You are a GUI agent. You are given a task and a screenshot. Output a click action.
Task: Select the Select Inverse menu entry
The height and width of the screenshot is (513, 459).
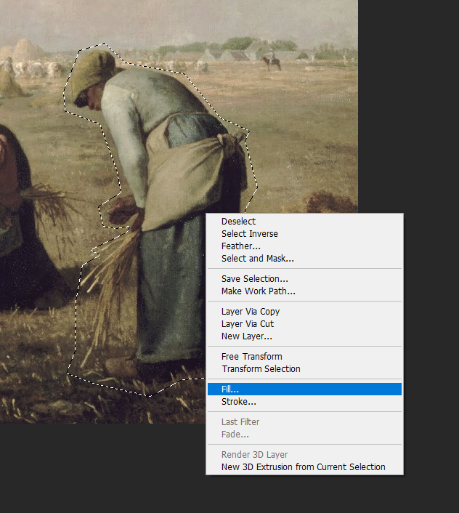click(x=304, y=234)
